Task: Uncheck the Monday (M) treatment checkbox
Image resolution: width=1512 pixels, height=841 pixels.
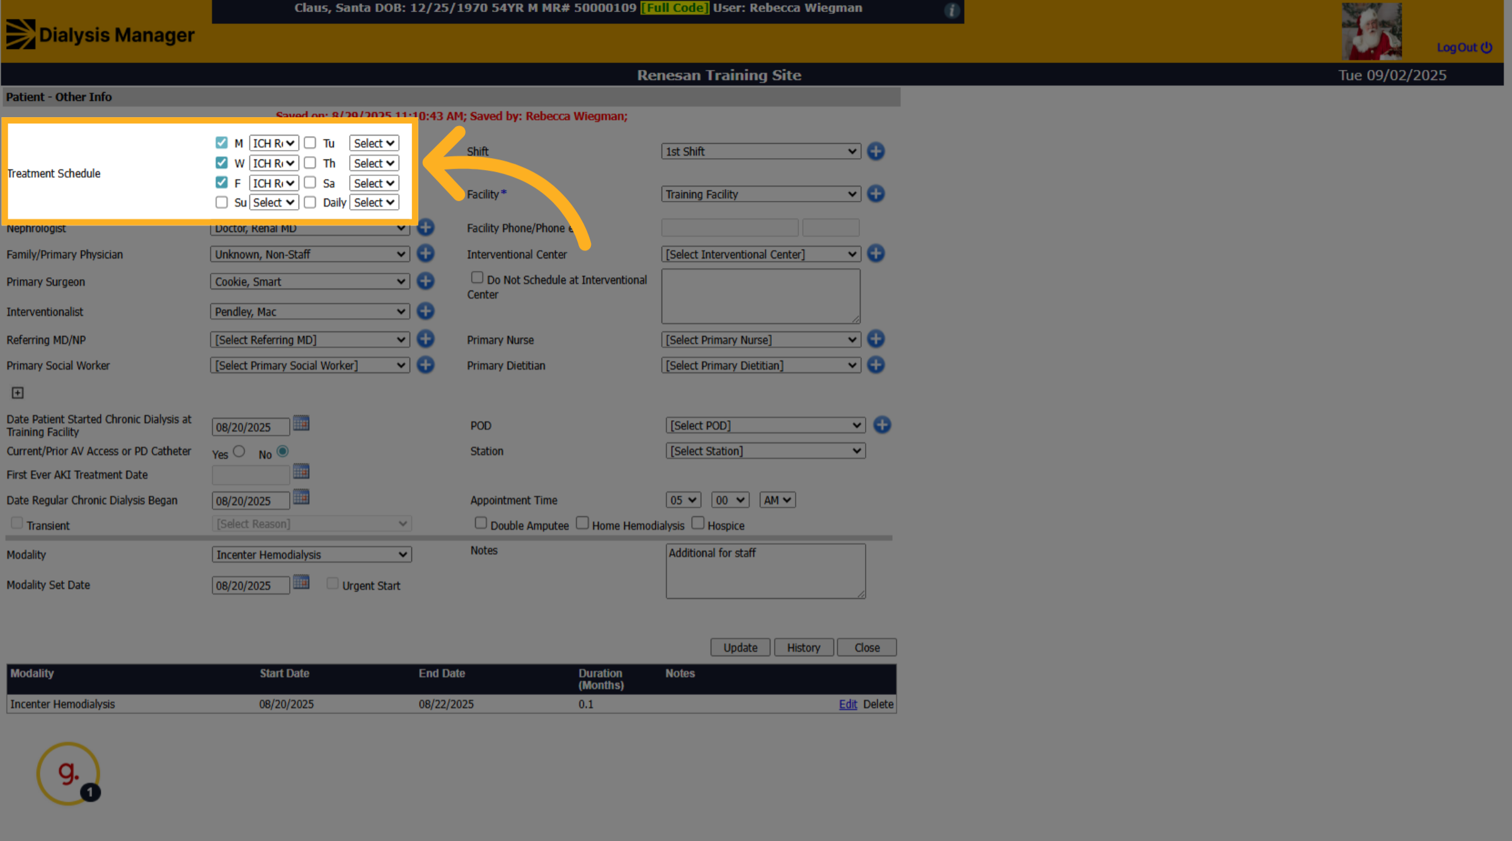Action: (221, 142)
